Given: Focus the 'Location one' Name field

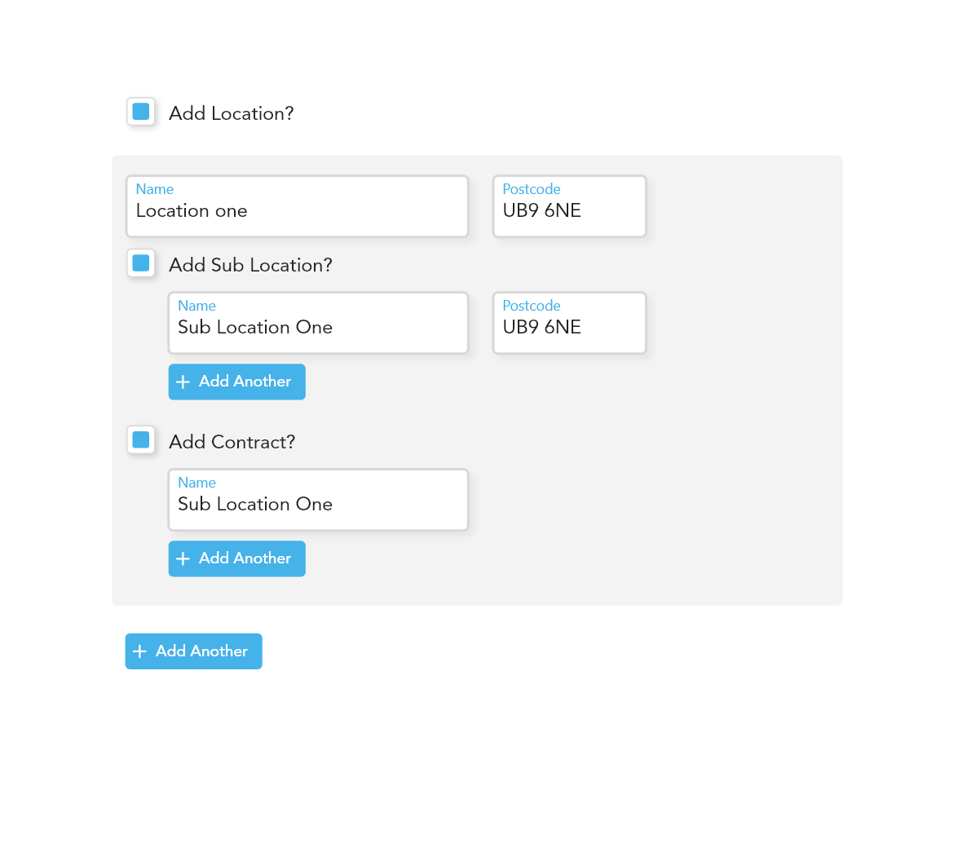Looking at the screenshot, I should (297, 211).
